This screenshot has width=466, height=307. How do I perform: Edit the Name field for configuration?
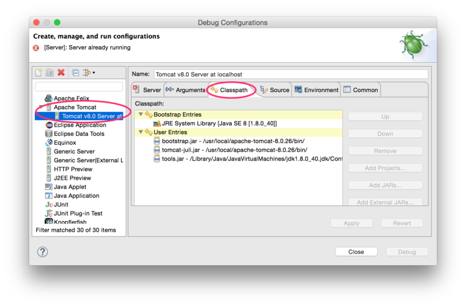(291, 74)
